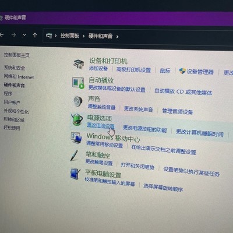Open recent locations dropdown arrow
The width and height of the screenshot is (233, 233).
tap(24, 35)
